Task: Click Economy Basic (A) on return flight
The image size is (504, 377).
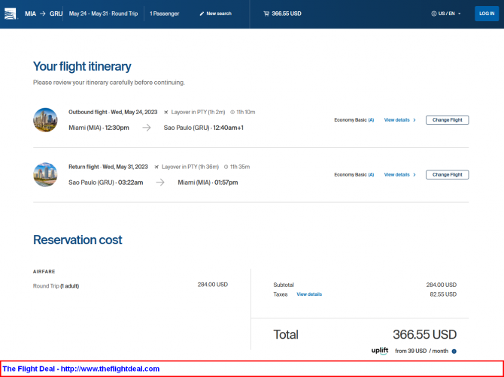Action: coord(354,174)
